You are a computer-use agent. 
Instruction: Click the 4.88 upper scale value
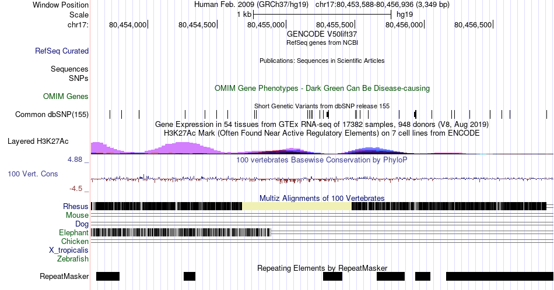75,160
